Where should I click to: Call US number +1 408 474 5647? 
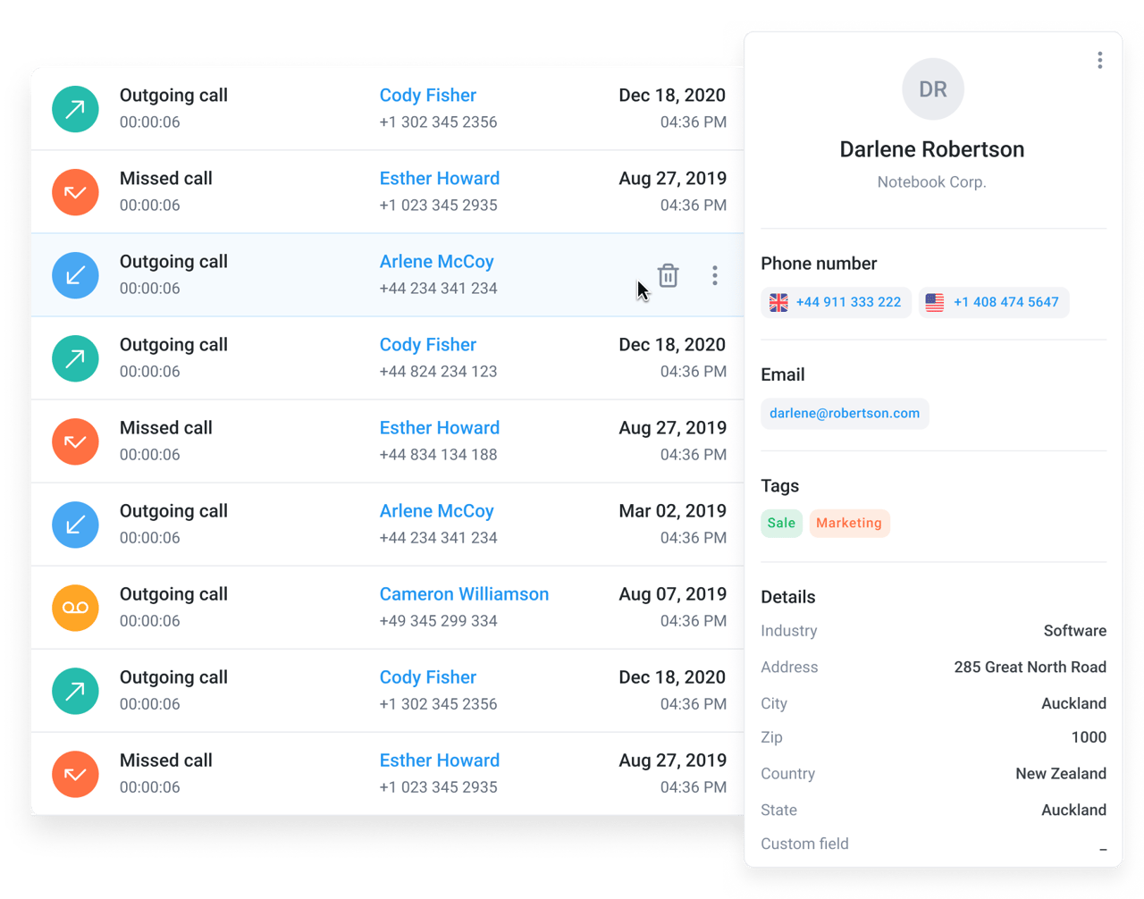coord(1005,302)
